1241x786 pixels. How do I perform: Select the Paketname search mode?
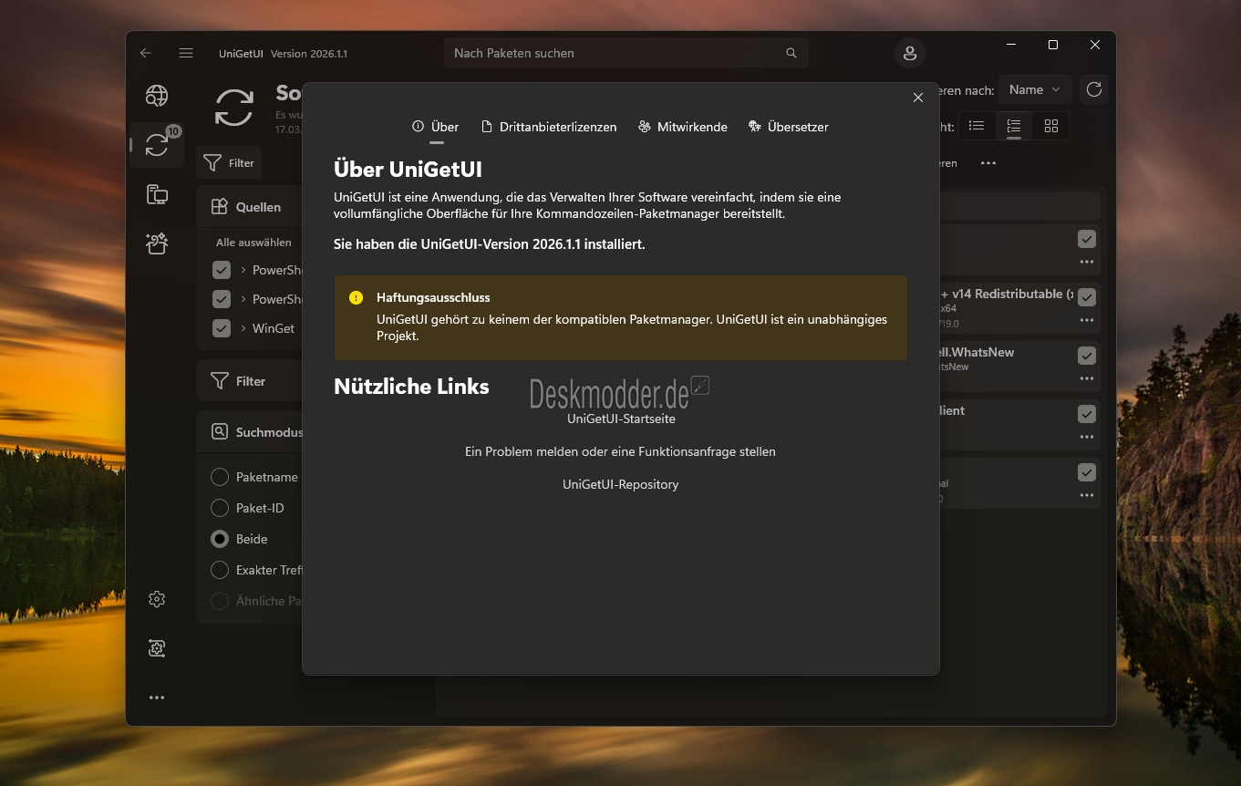point(220,477)
